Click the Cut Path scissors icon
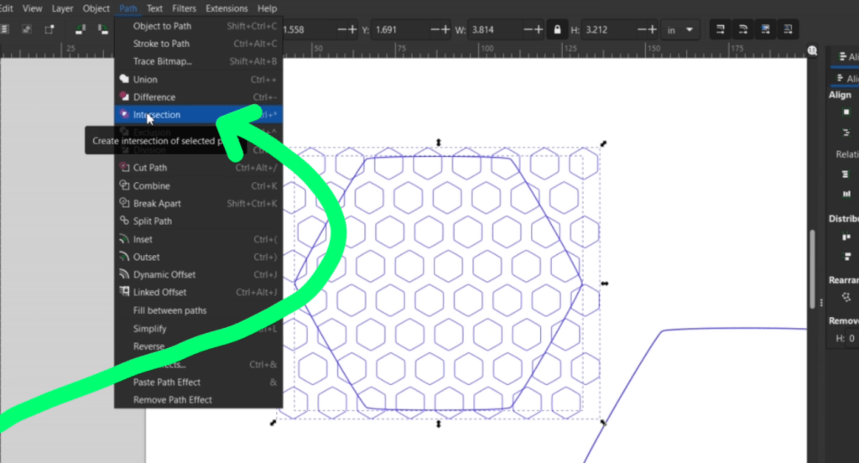This screenshot has width=859, height=463. coord(124,168)
